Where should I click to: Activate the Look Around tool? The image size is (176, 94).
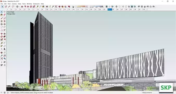[4, 62]
